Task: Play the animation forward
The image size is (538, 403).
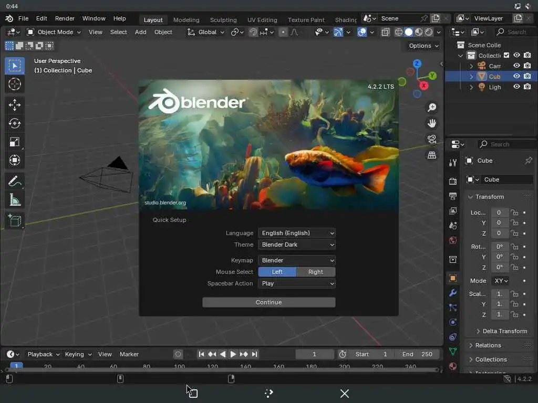Action: coord(233,354)
